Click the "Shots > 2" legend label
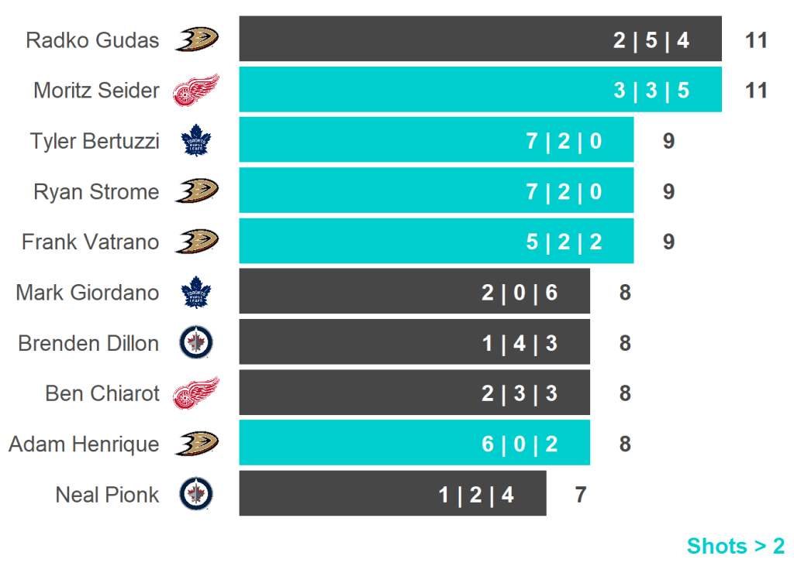The width and height of the screenshot is (794, 566). pos(735,546)
